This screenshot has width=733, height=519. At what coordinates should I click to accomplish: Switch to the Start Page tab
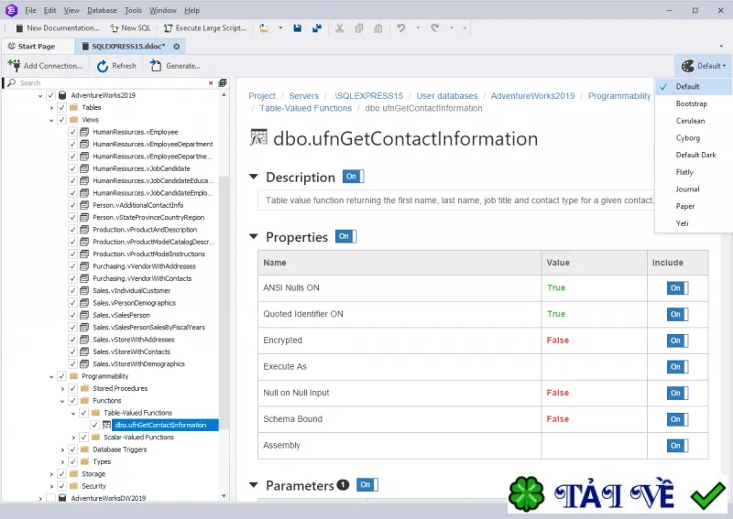(x=38, y=47)
